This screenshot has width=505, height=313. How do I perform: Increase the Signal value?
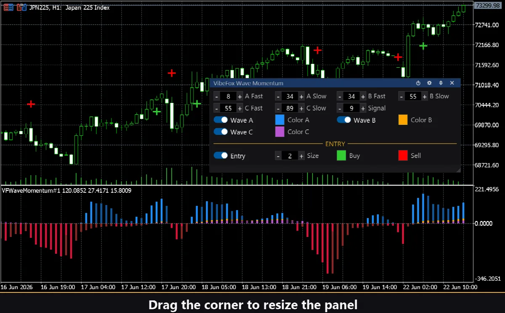tap(363, 108)
